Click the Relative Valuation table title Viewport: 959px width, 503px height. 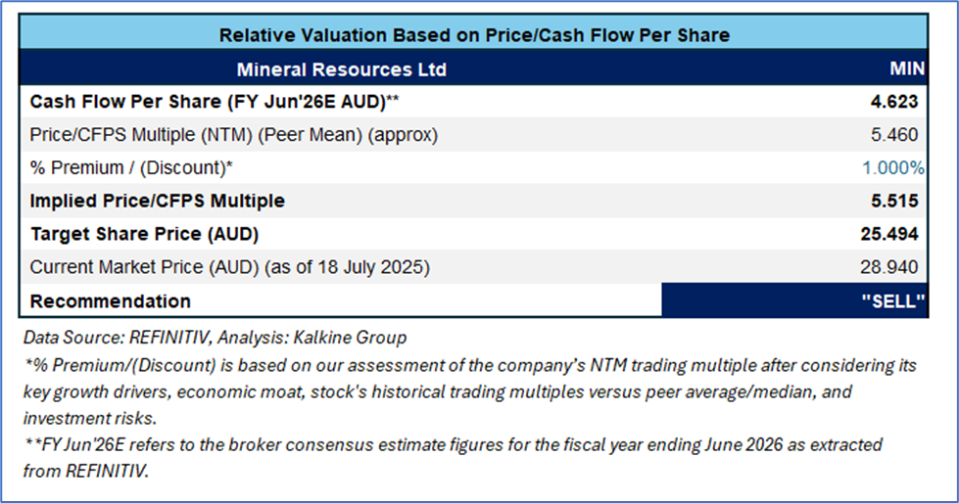click(x=474, y=35)
